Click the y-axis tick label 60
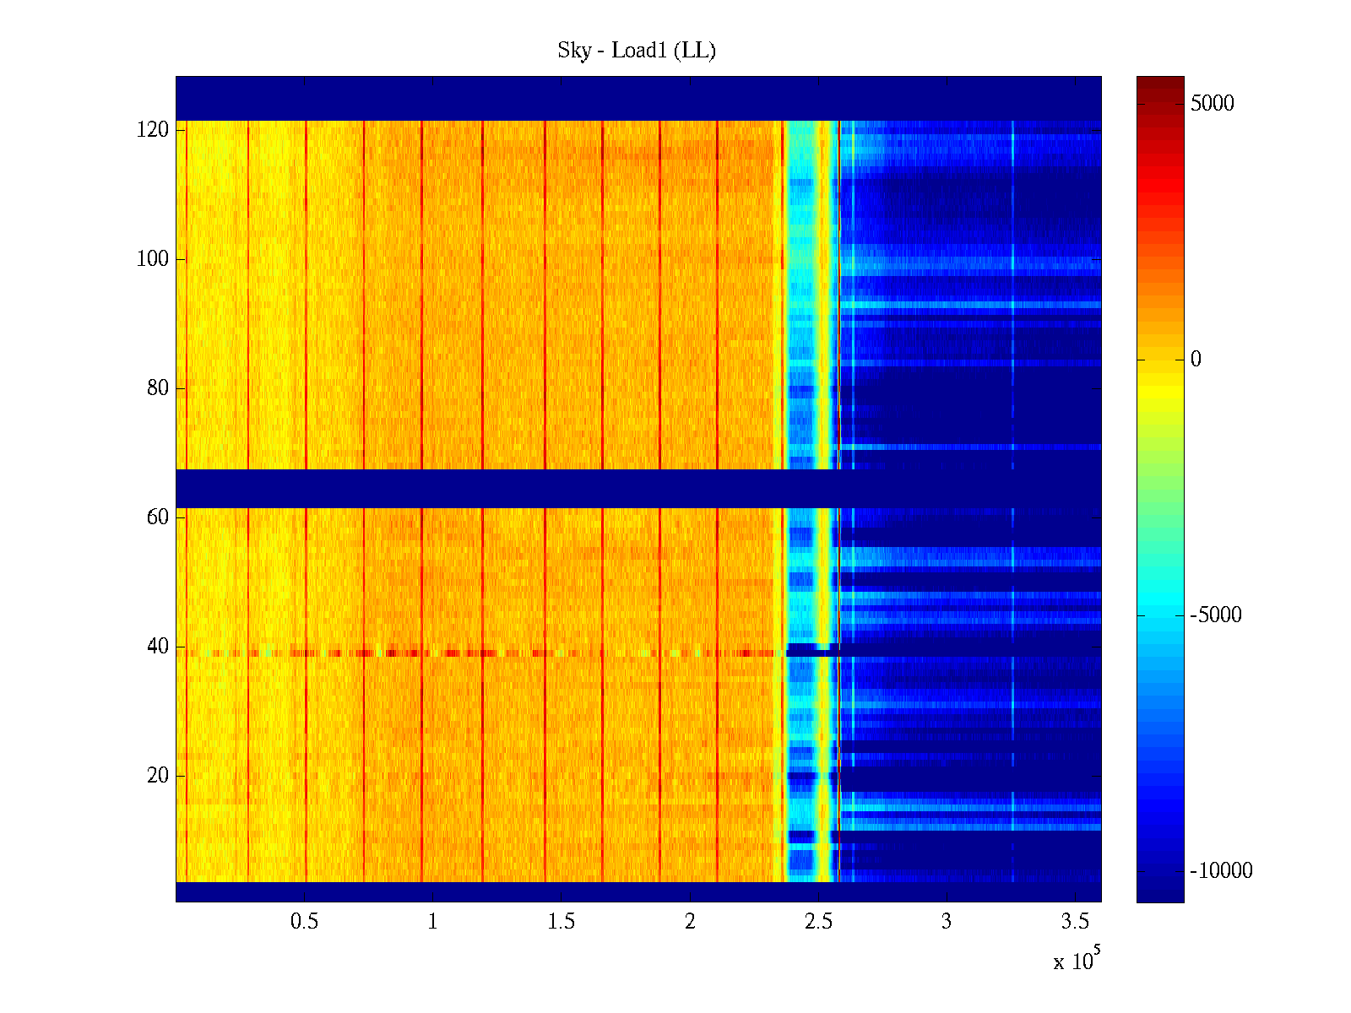The width and height of the screenshot is (1351, 1013). click(158, 517)
